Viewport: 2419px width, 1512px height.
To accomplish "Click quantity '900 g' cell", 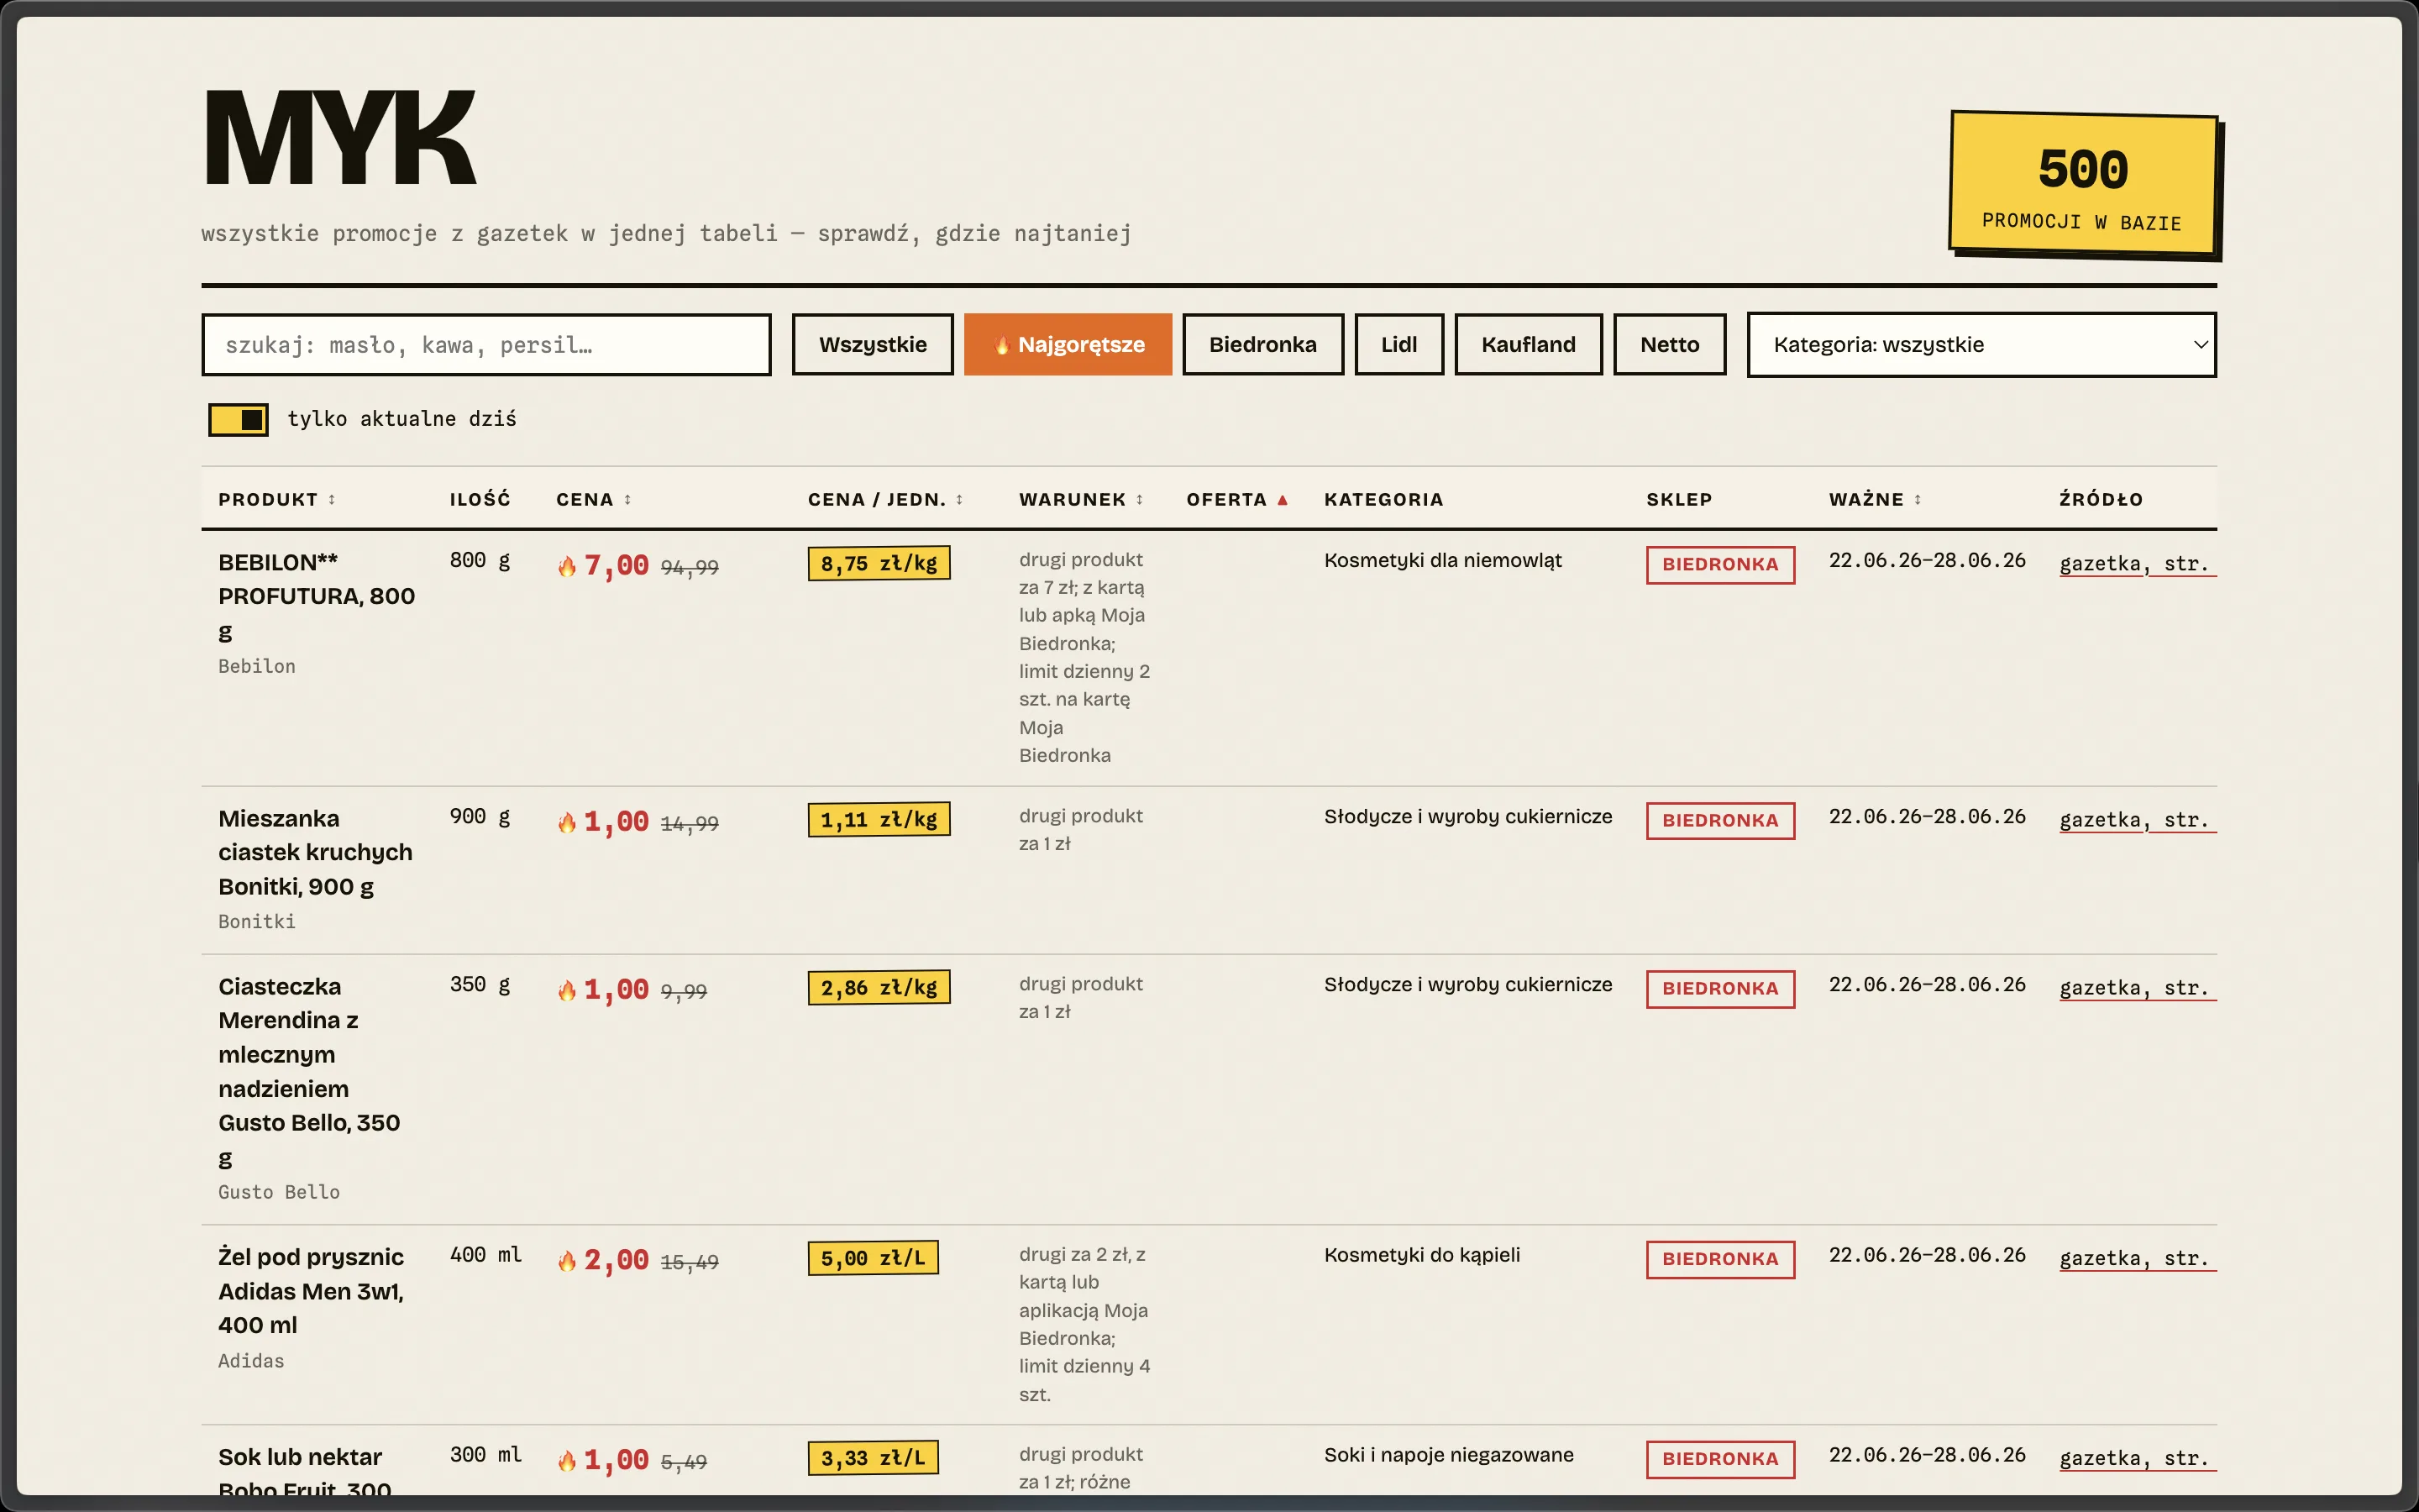I will tap(480, 817).
